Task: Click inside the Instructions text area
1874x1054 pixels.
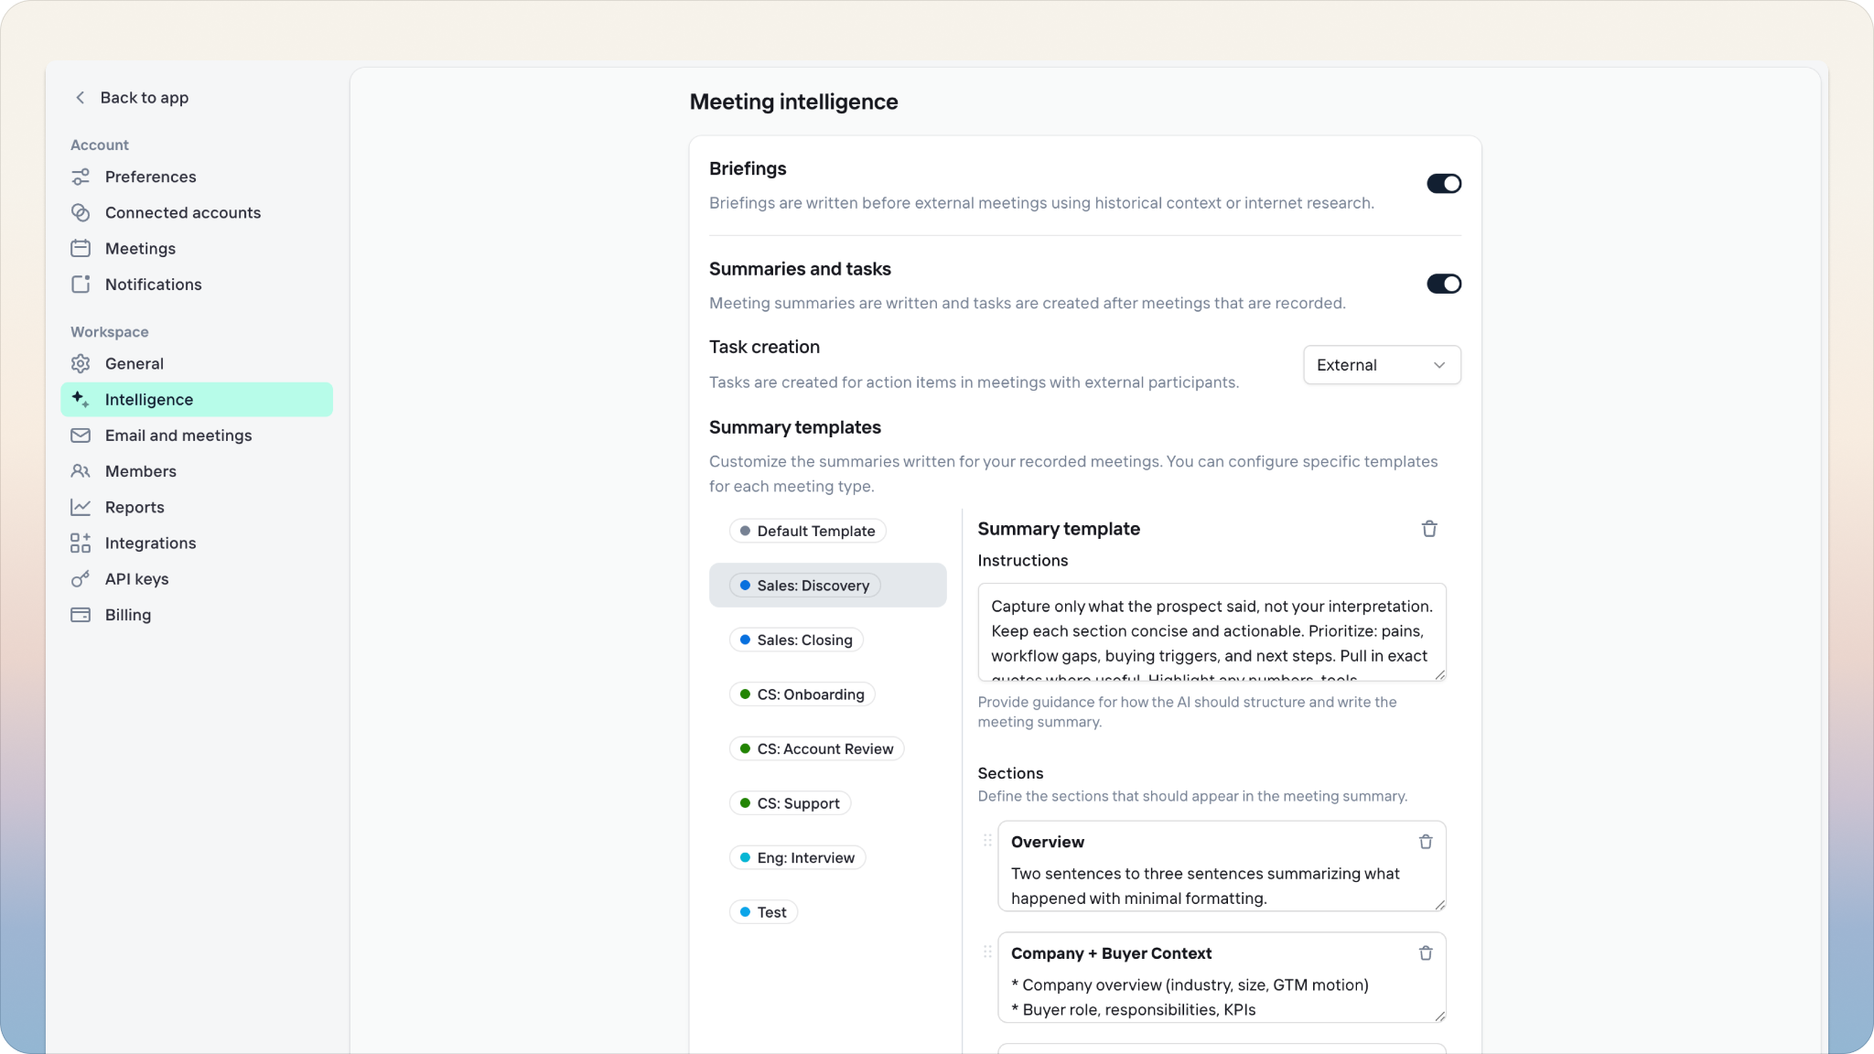Action: [1212, 632]
